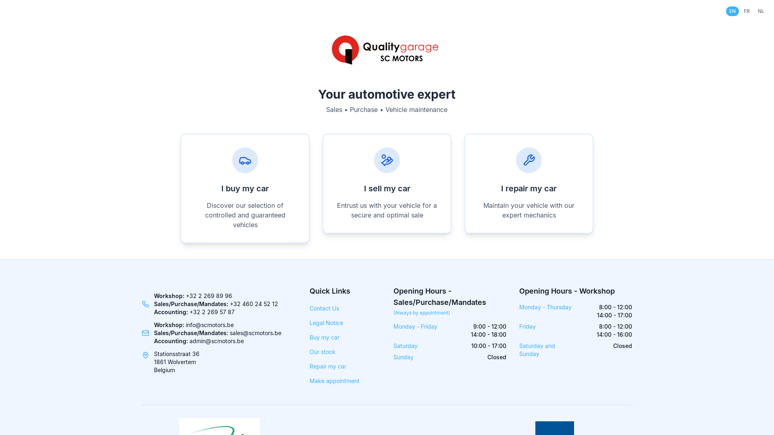Open Make appointment link
774x435 pixels.
334,381
